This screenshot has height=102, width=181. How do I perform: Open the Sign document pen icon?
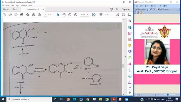point(118,15)
